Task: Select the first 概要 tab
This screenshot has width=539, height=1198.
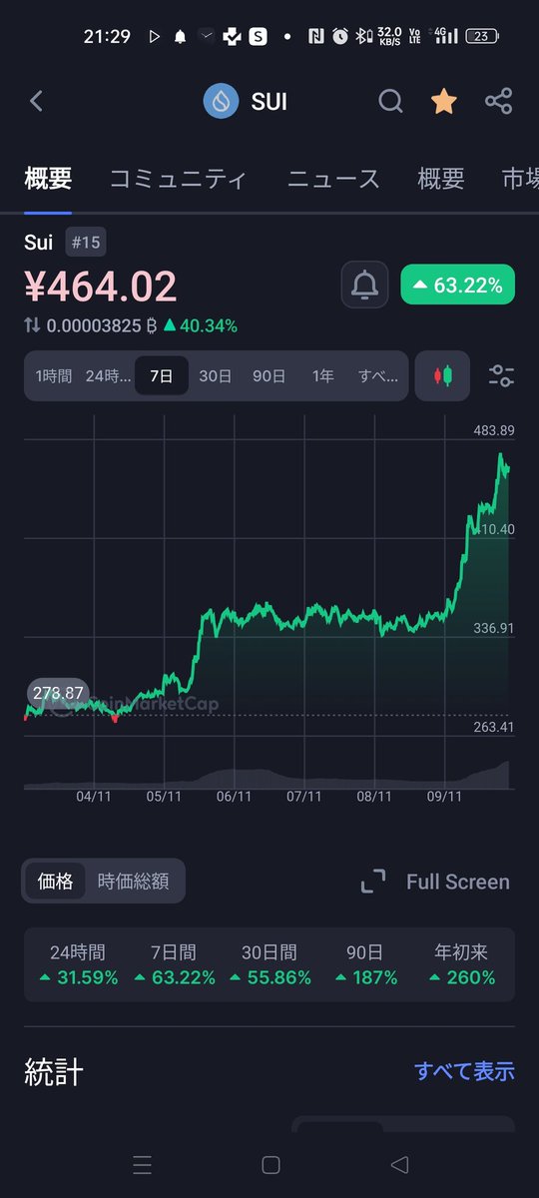Action: pos(48,180)
